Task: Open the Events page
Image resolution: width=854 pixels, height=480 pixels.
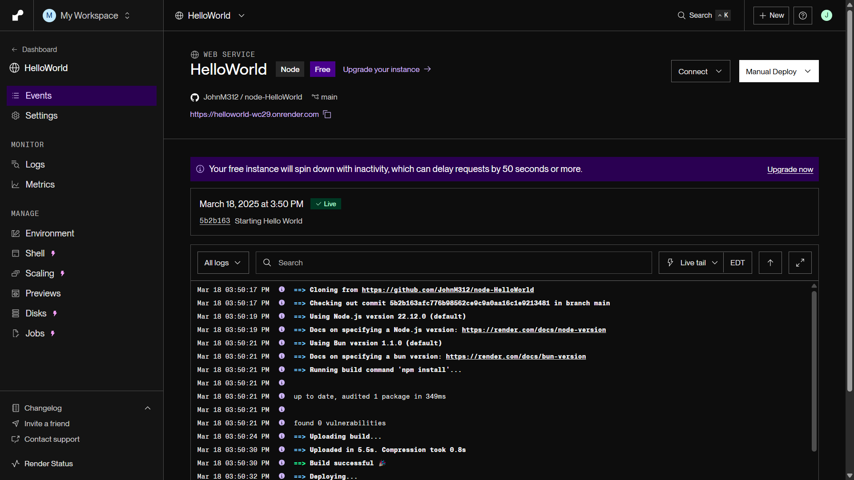Action: 82,96
